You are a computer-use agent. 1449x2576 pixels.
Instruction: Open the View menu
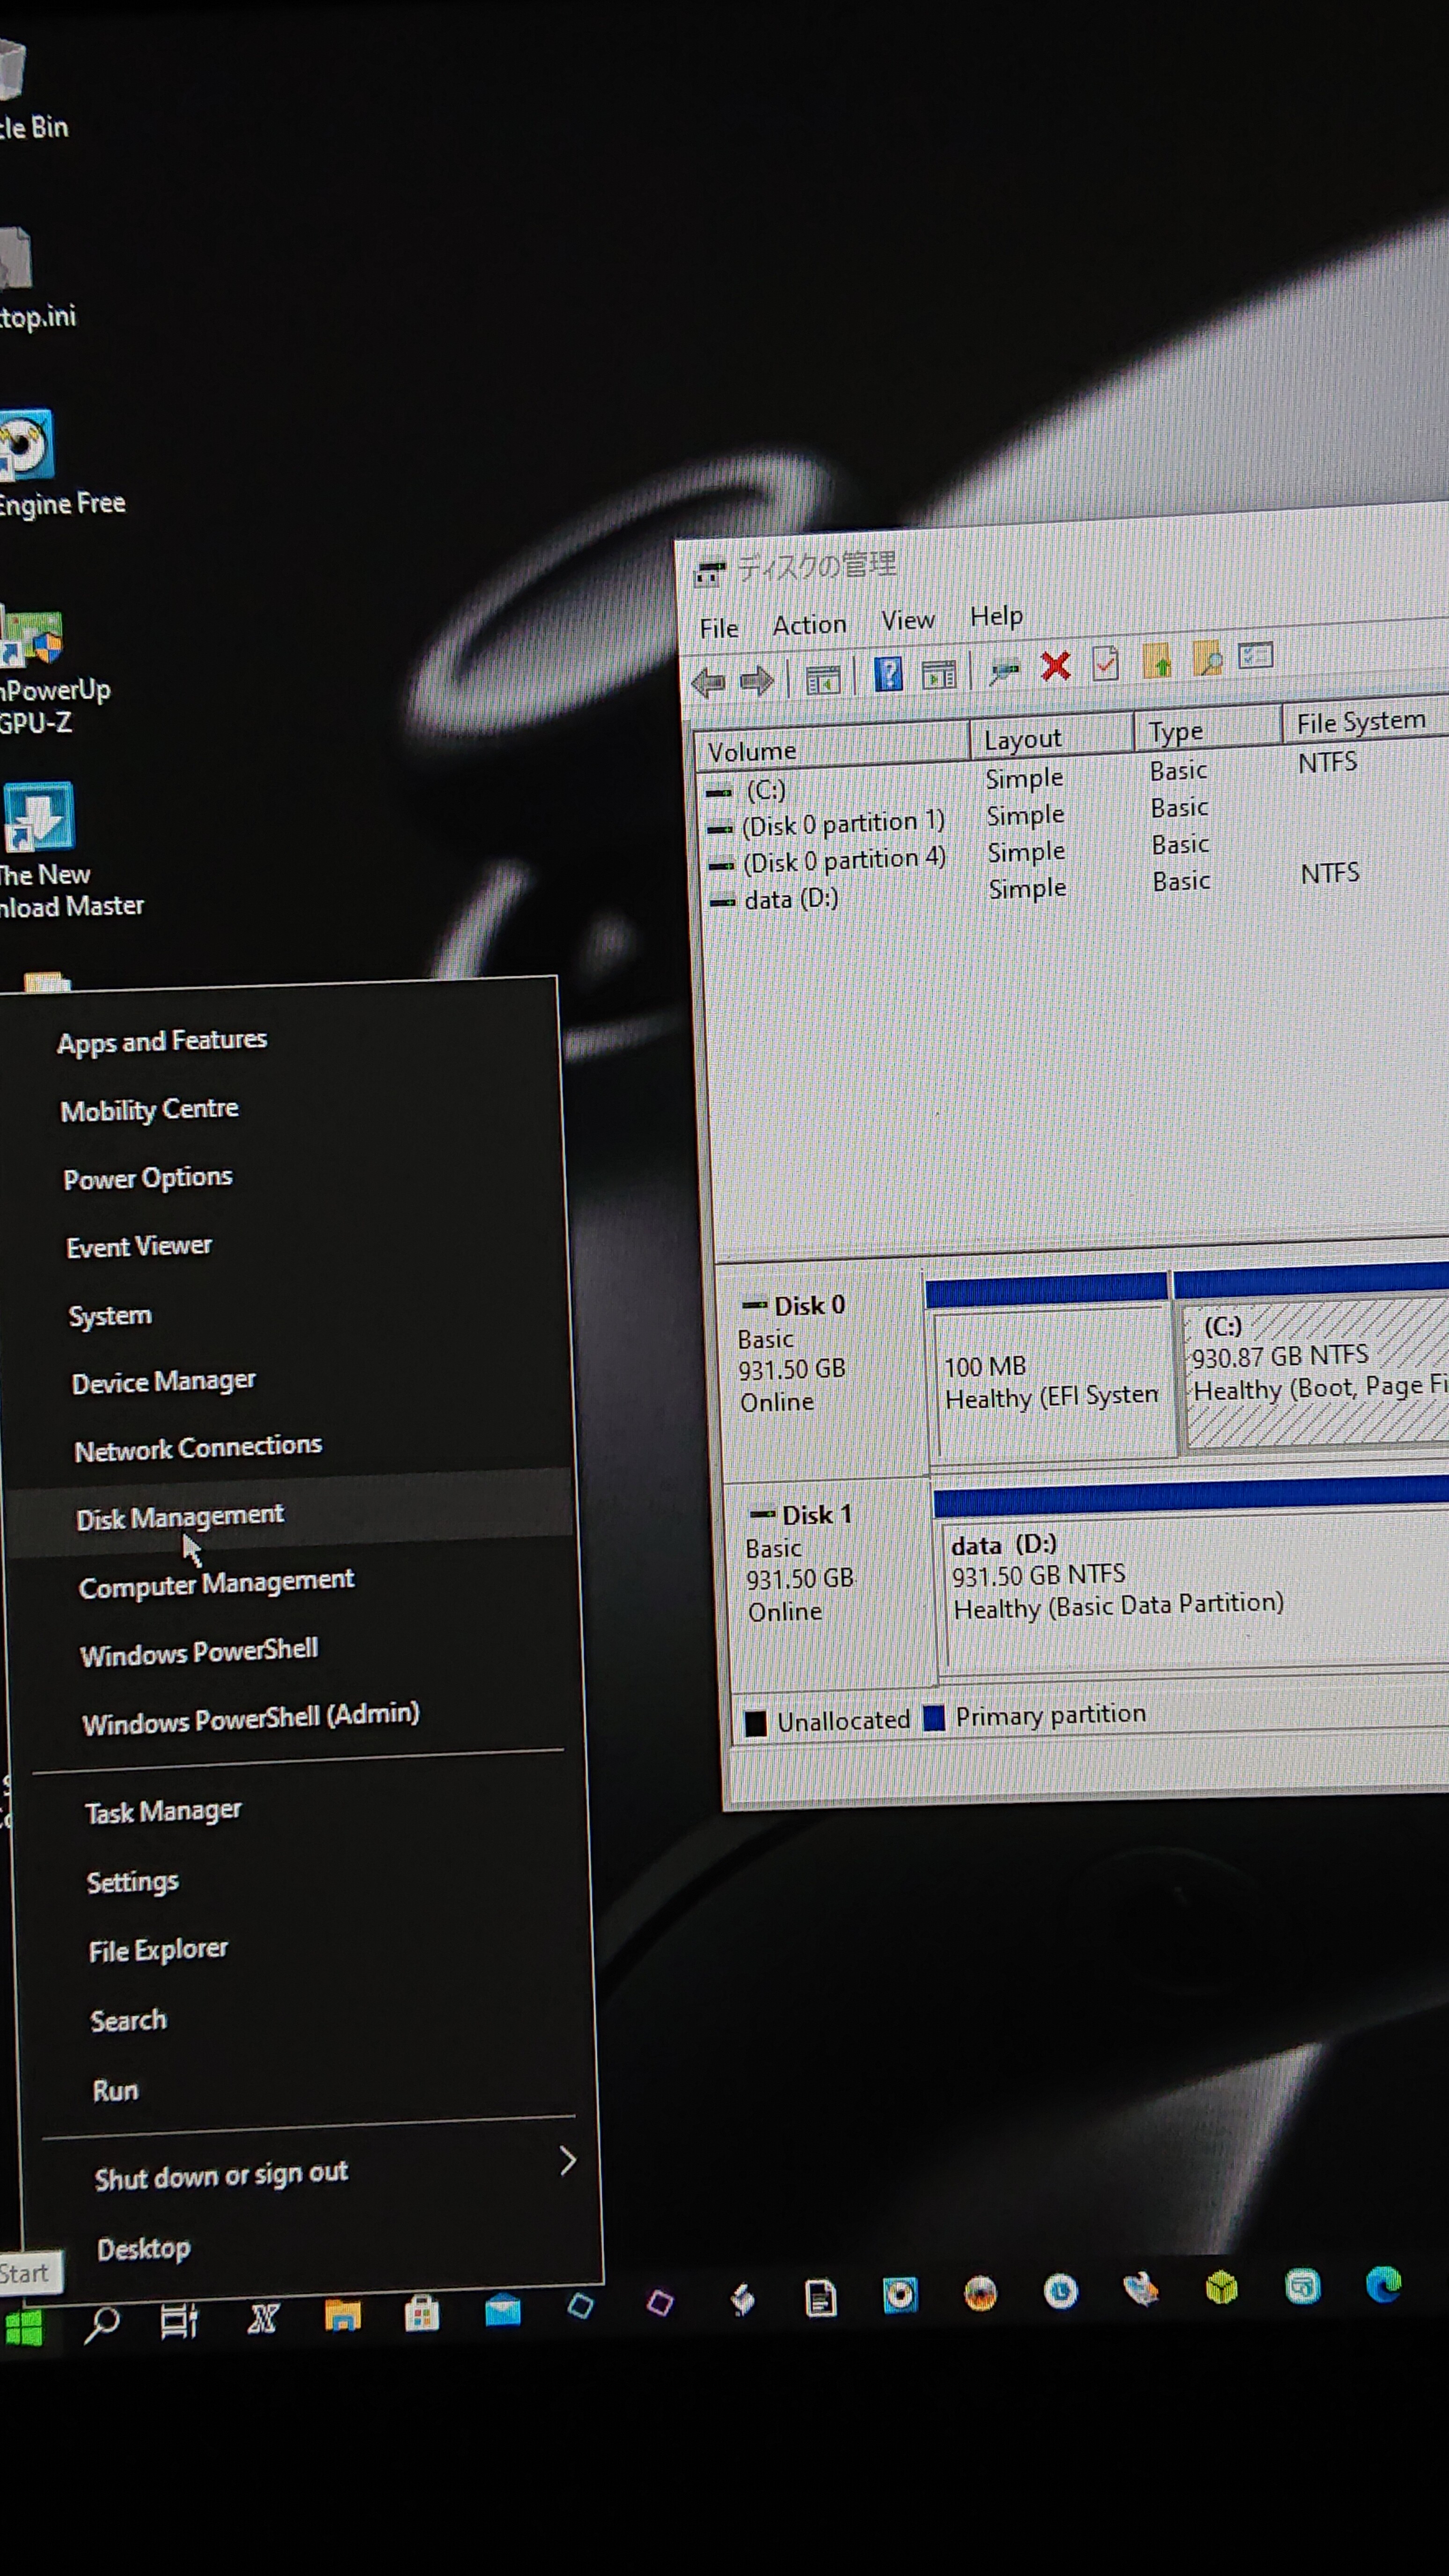[x=907, y=621]
